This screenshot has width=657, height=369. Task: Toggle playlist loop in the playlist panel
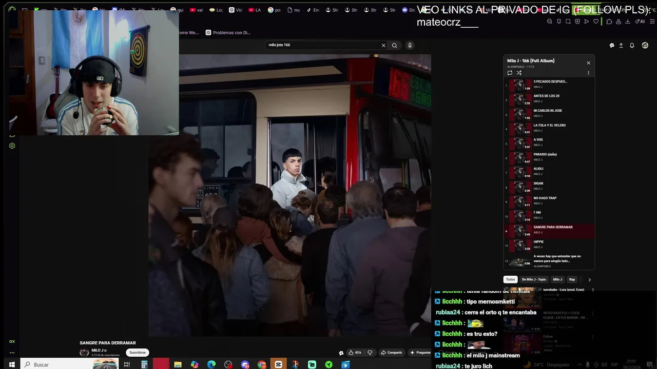(x=510, y=73)
